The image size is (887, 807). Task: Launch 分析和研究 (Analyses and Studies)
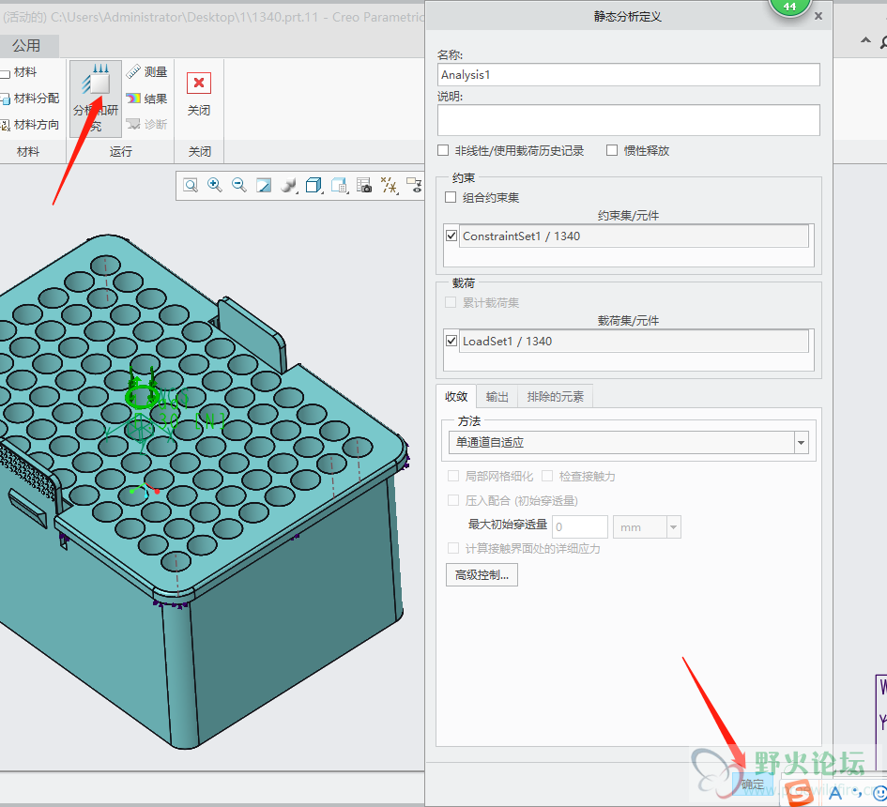coord(96,99)
